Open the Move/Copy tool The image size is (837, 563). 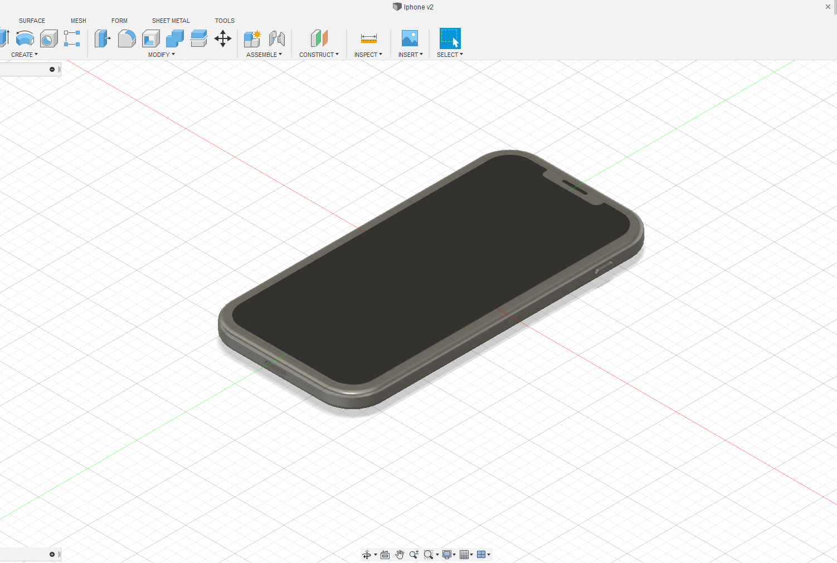coord(223,38)
